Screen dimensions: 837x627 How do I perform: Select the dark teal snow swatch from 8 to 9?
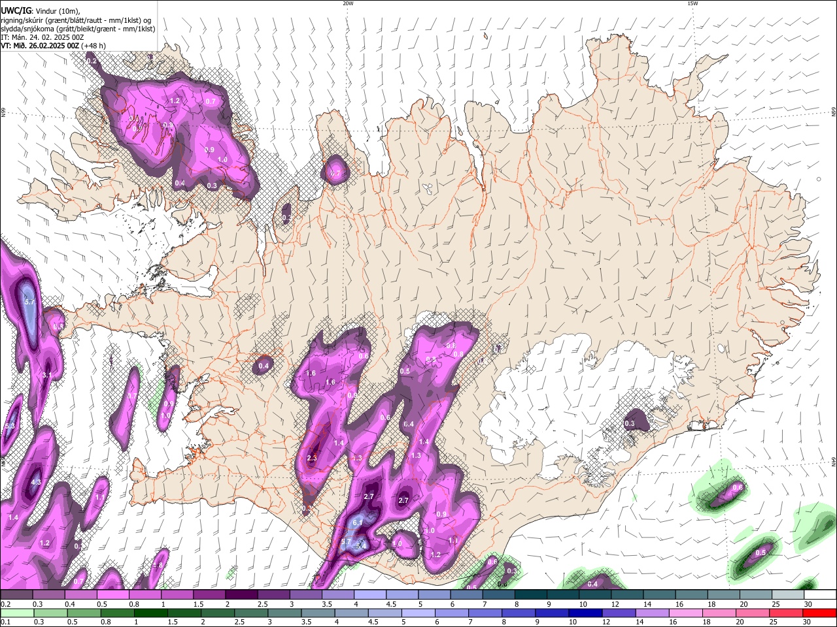(531, 595)
